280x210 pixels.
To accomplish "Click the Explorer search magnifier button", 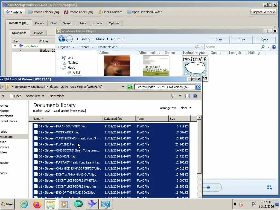I will coord(198,87).
